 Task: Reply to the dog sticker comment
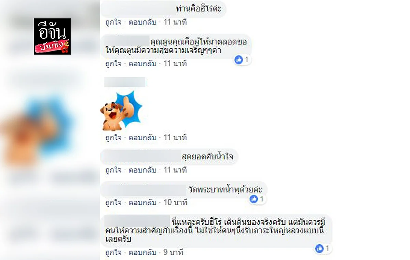click(142, 138)
